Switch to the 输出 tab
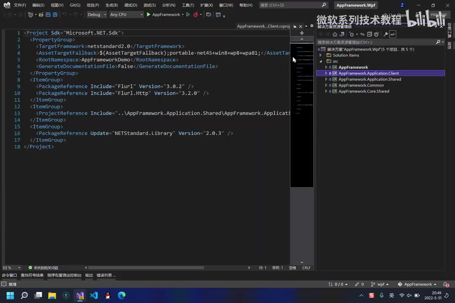Screen dimensions: 455x303 (x=89, y=275)
